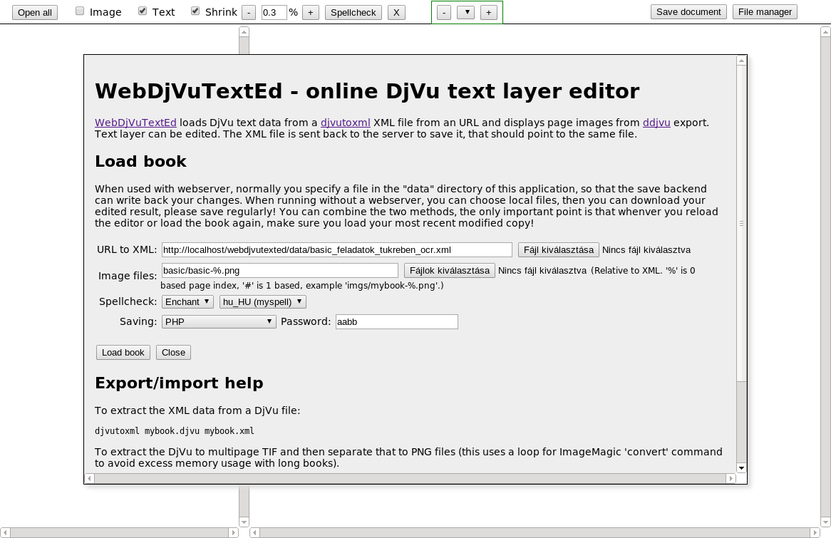The image size is (831, 538).
Task: Click Fájlok kiválasztása to select image files
Action: coord(449,270)
